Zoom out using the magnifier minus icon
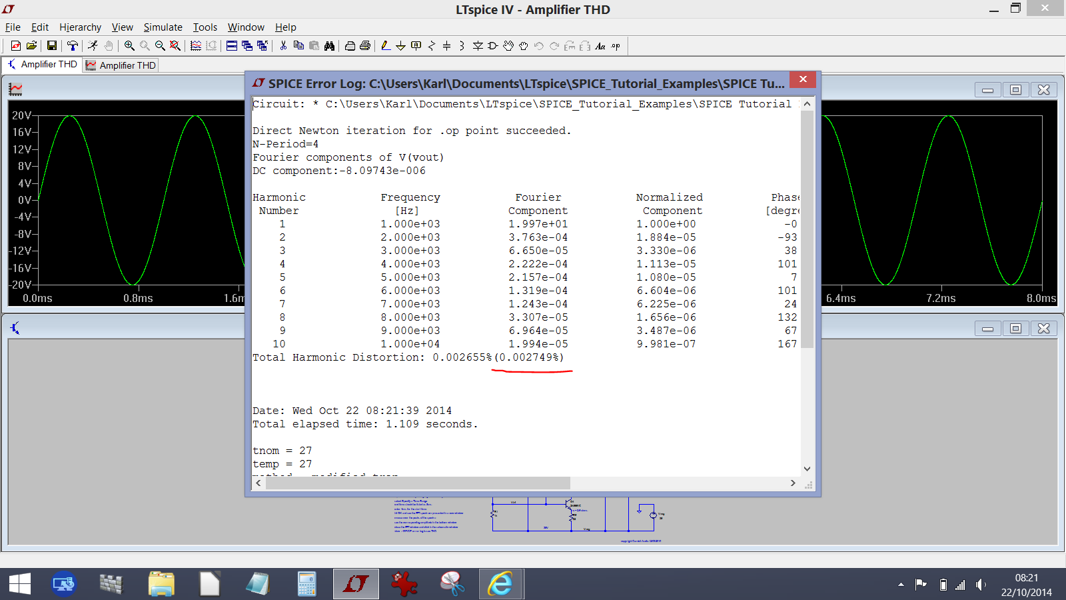The image size is (1066, 600). click(160, 45)
